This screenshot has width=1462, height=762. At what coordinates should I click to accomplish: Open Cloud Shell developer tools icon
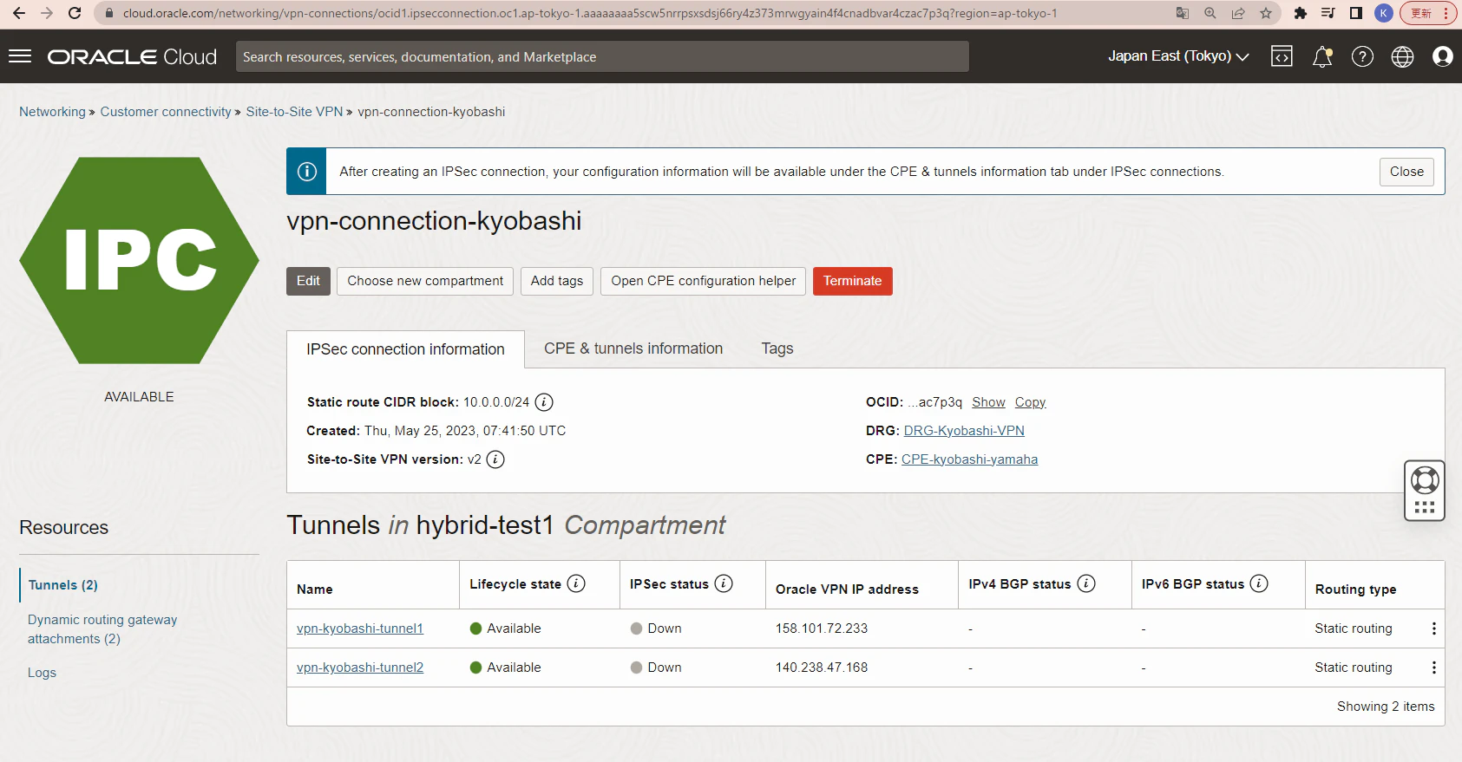(1282, 56)
